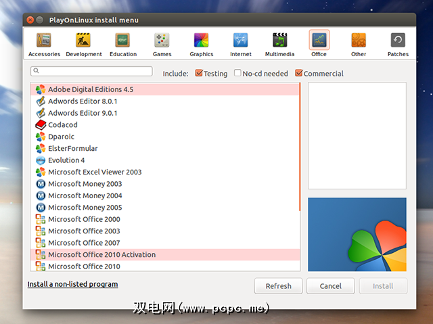Open the Education category
433x324 pixels.
click(x=123, y=44)
